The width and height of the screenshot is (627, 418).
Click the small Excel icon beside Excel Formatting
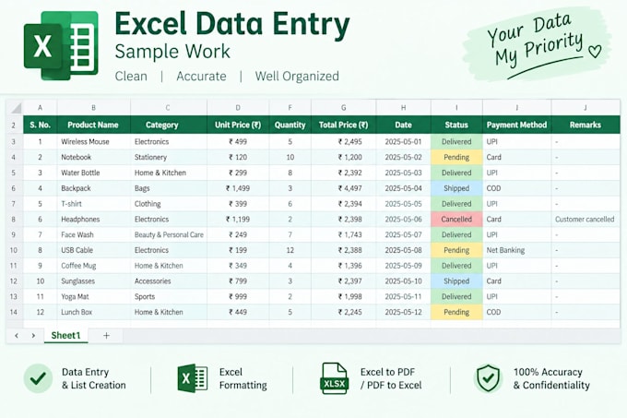(193, 378)
